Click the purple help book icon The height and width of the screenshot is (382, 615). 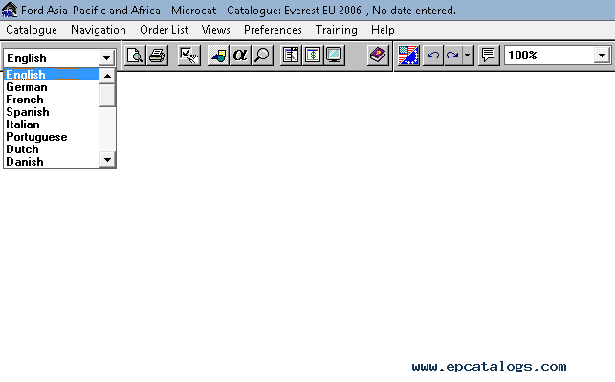click(x=378, y=56)
